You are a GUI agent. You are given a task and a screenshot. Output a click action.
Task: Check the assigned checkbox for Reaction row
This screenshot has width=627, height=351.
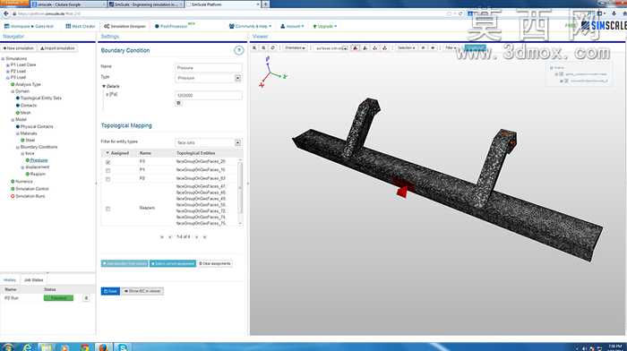[x=108, y=209]
